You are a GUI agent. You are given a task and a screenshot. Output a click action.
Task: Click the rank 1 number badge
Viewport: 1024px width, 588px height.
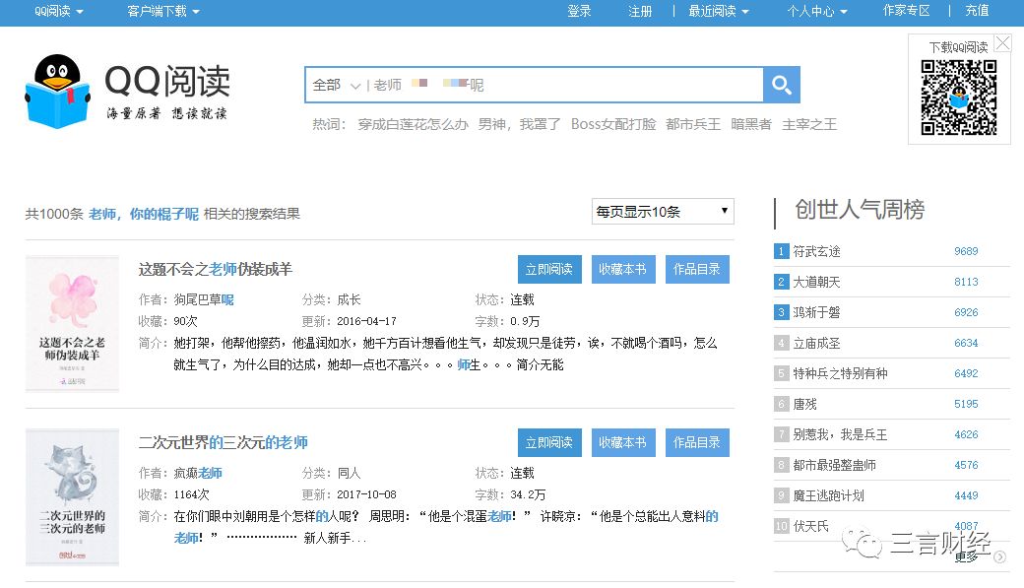click(781, 251)
